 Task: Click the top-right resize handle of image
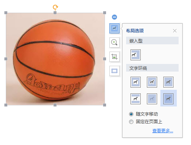click(x=105, y=13)
